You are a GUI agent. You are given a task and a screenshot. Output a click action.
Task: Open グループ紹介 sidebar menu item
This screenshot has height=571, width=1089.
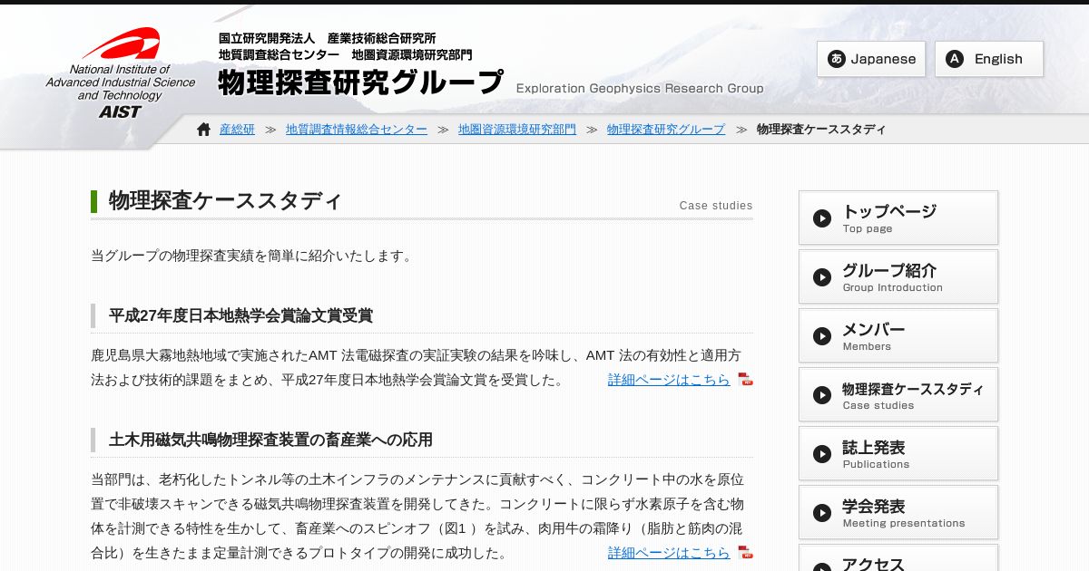[x=898, y=276]
